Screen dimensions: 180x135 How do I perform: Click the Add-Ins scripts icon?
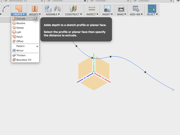[x=136, y=9]
